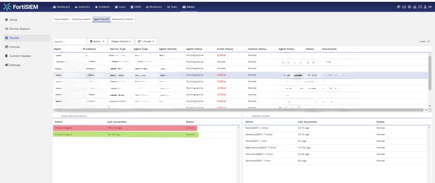
Task: Open the Tasks menu
Action: coord(172,7)
